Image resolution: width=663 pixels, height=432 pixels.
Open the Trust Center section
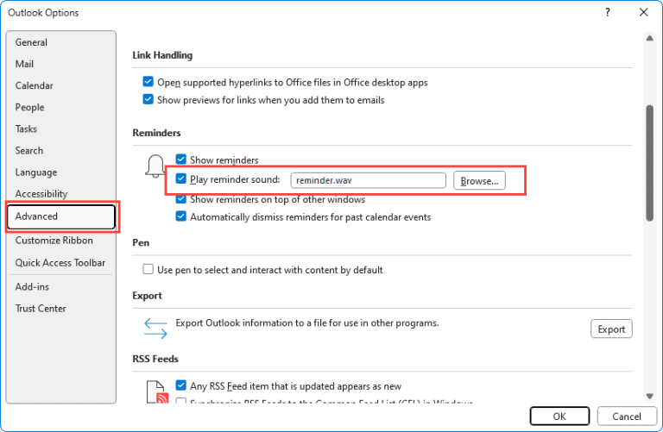(41, 308)
